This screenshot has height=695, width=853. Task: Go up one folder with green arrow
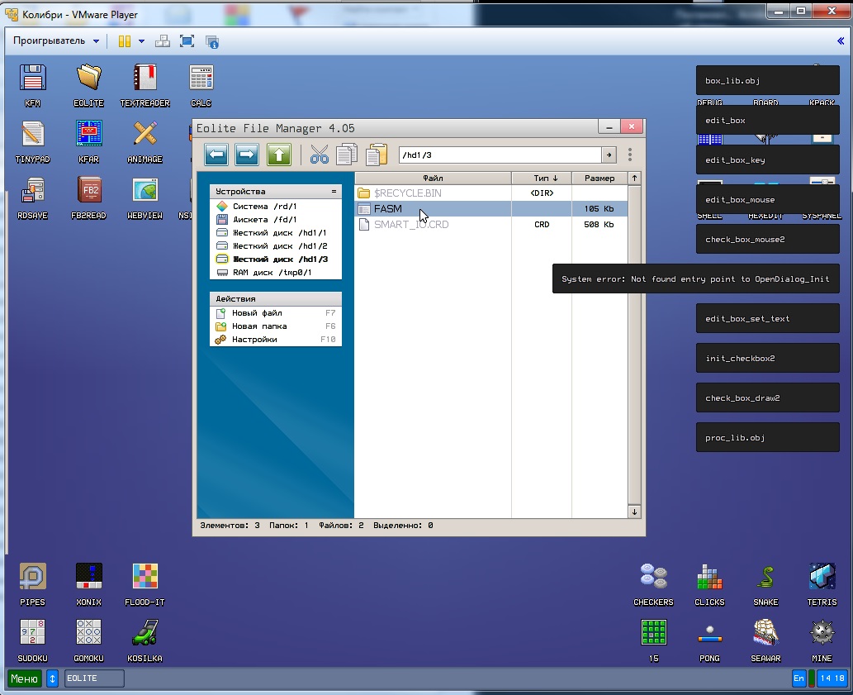(279, 155)
